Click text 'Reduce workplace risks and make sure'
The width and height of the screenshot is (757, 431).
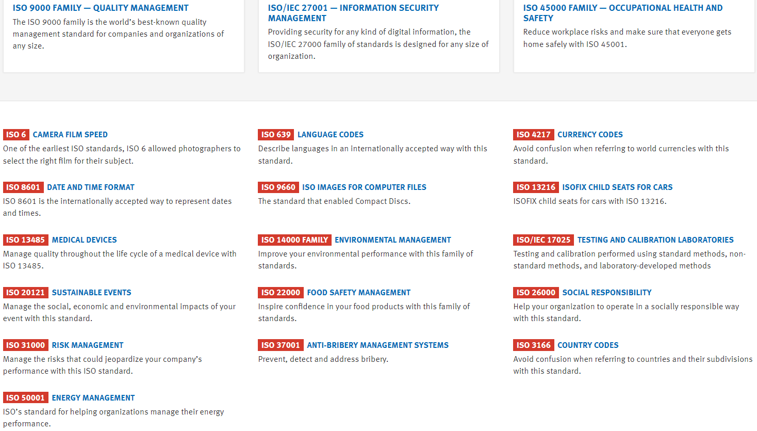pos(591,32)
